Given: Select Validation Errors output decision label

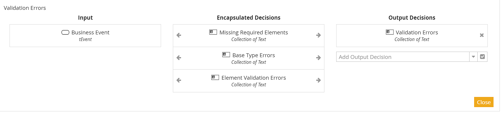Looking at the screenshot, I should tap(417, 32).
